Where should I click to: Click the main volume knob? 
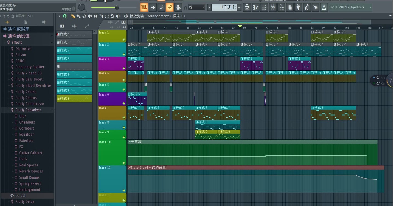[82, 7]
